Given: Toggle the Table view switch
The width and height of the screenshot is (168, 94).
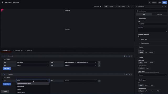Looking at the screenshot, I should (101, 6).
